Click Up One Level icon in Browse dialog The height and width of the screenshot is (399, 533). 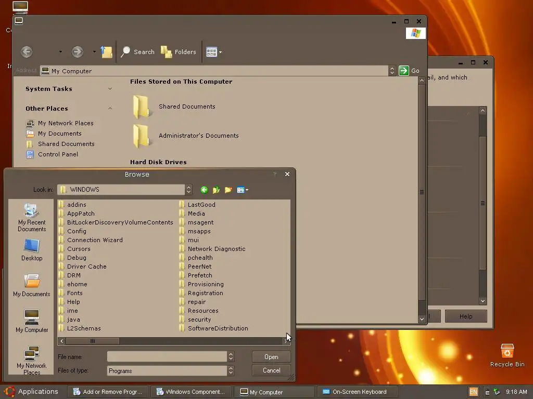tap(216, 190)
